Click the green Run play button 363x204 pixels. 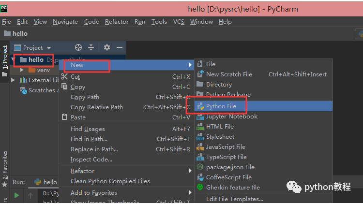point(16,195)
